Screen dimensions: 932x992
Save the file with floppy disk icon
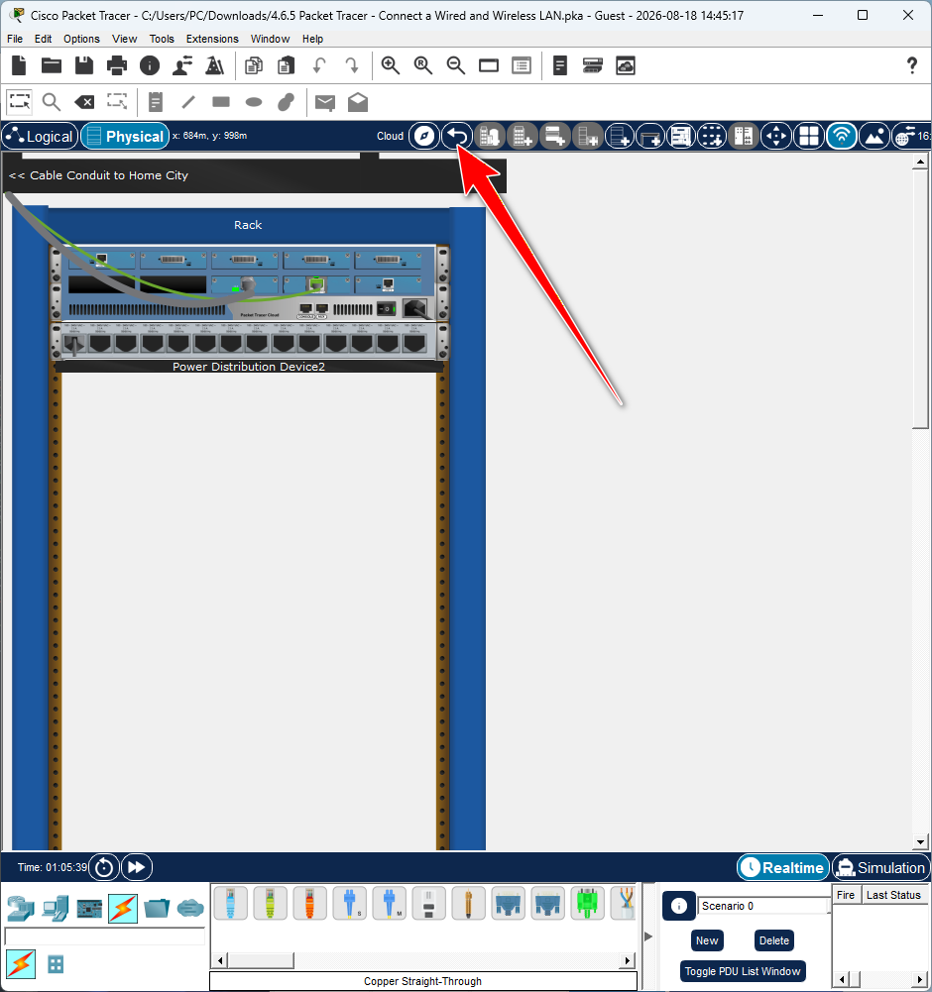[84, 65]
